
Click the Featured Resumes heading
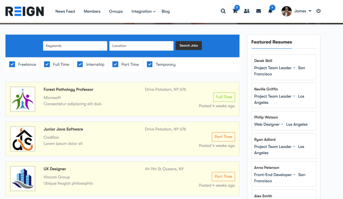click(x=271, y=42)
